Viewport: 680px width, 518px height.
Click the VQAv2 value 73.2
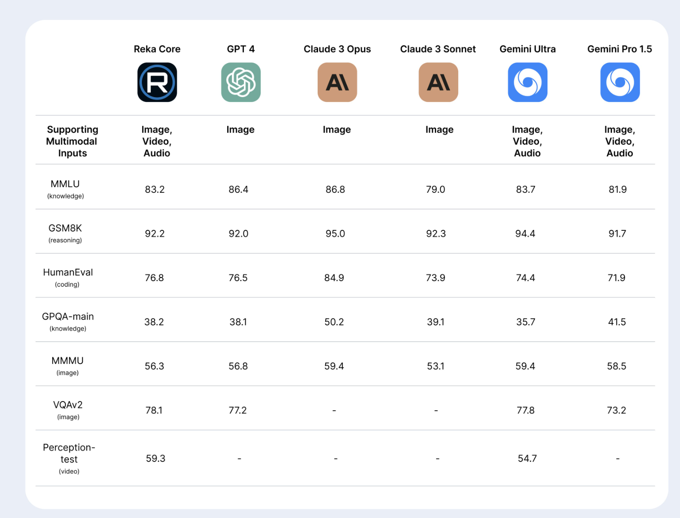point(616,410)
